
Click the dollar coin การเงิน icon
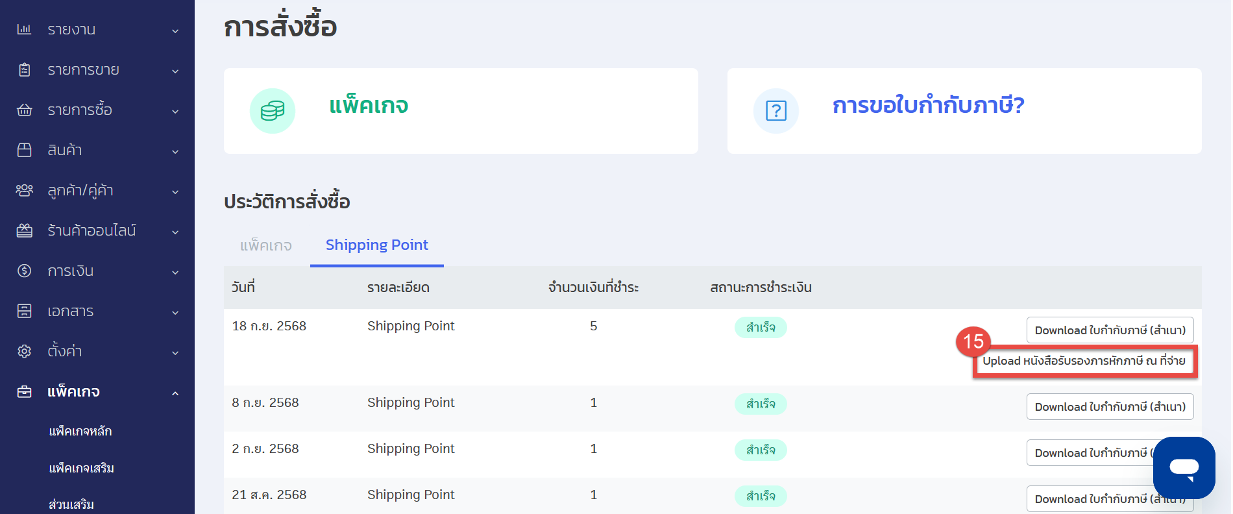(24, 271)
